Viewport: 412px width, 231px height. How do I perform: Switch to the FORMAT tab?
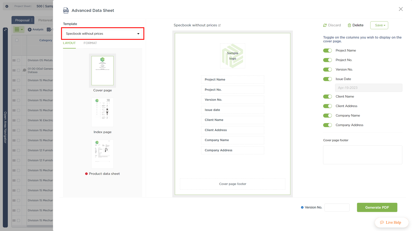(x=90, y=43)
